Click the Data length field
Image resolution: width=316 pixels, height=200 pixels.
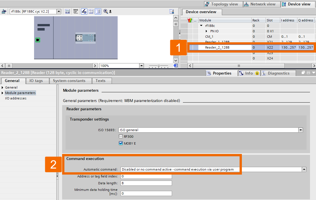pos(146,183)
